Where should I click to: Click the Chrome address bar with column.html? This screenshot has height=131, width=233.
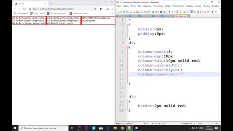click(x=62, y=9)
